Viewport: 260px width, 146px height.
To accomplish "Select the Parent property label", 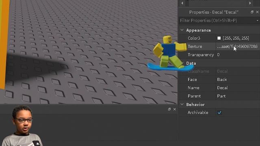I will point(194,96).
